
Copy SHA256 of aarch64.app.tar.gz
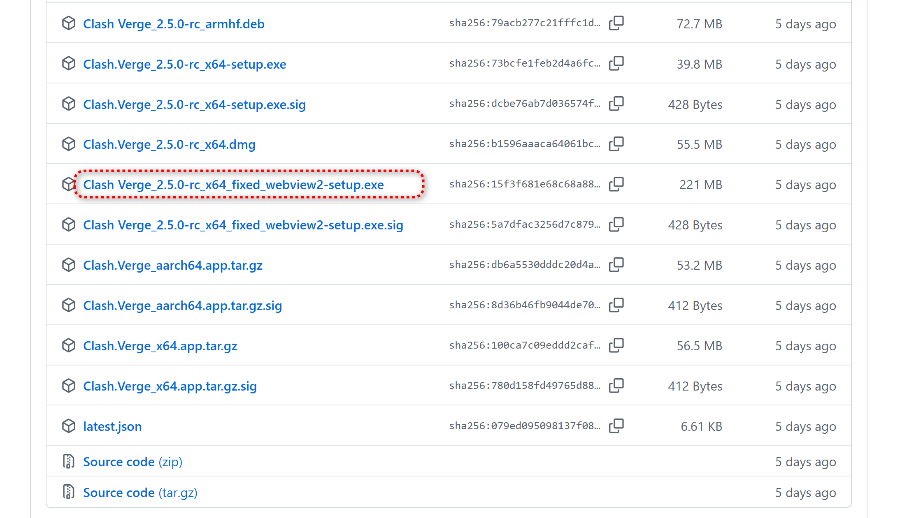point(616,265)
